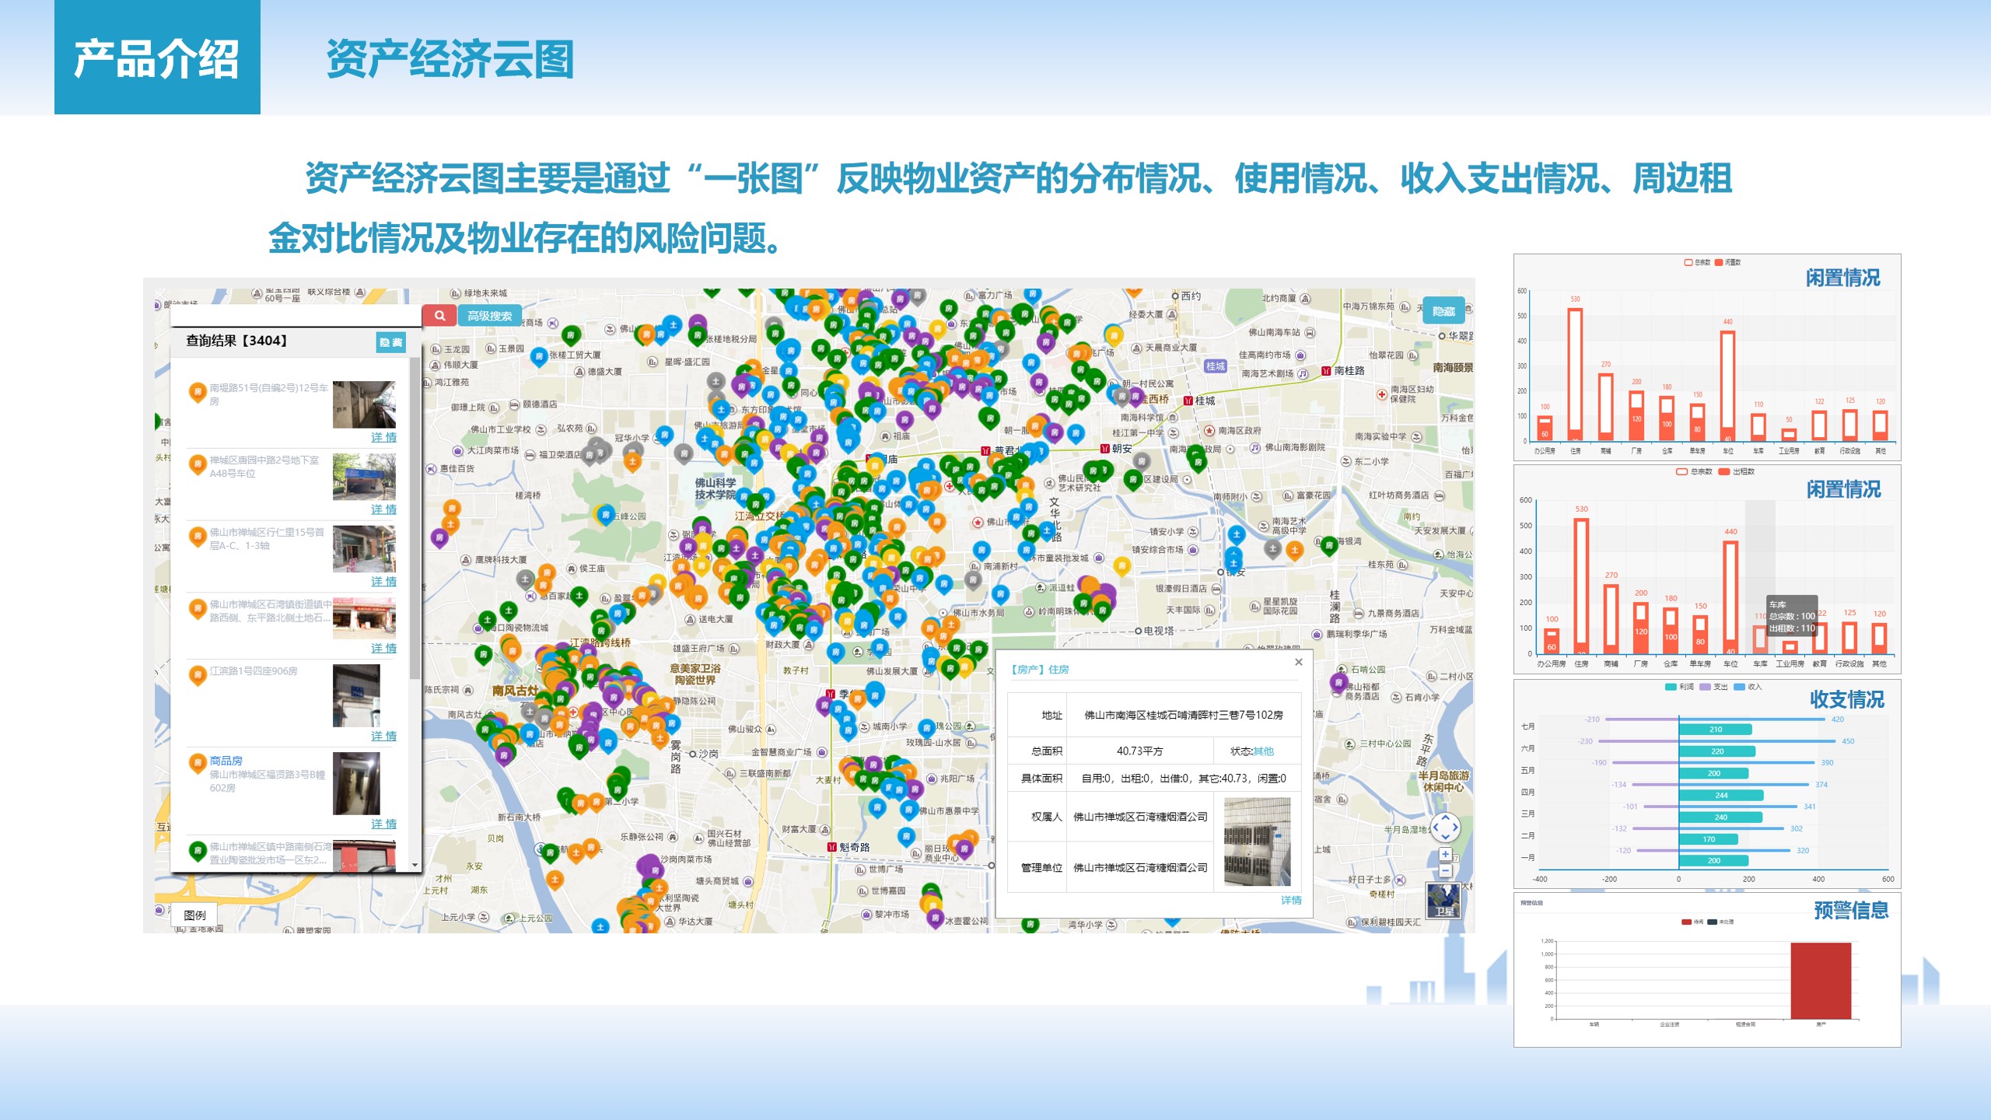Toggle 利润 legend in 收支情况 chart

(x=1679, y=687)
